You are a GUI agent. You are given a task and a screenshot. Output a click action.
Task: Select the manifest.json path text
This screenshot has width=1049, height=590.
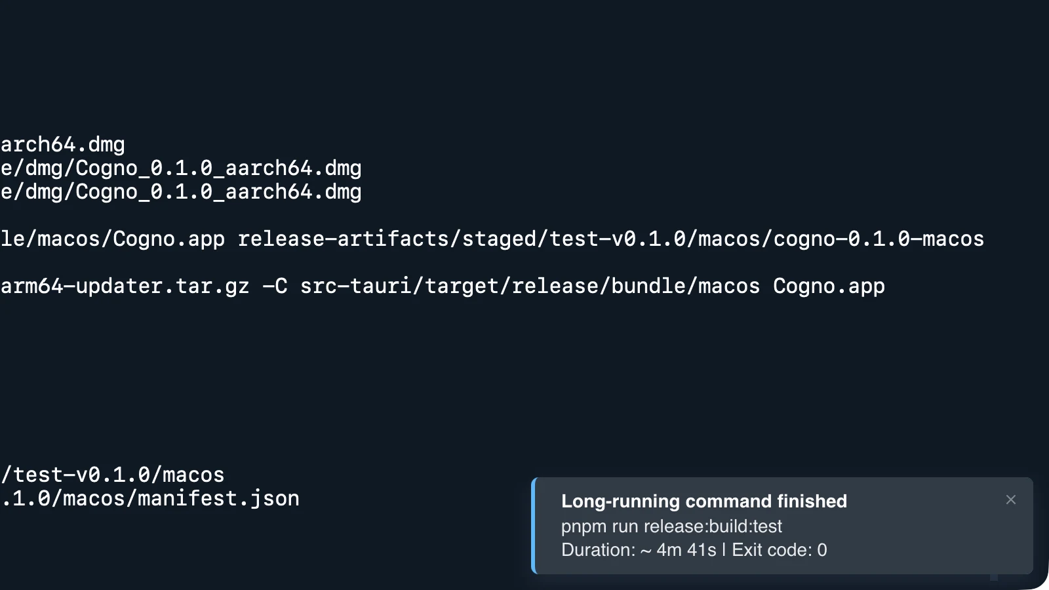[x=151, y=498]
